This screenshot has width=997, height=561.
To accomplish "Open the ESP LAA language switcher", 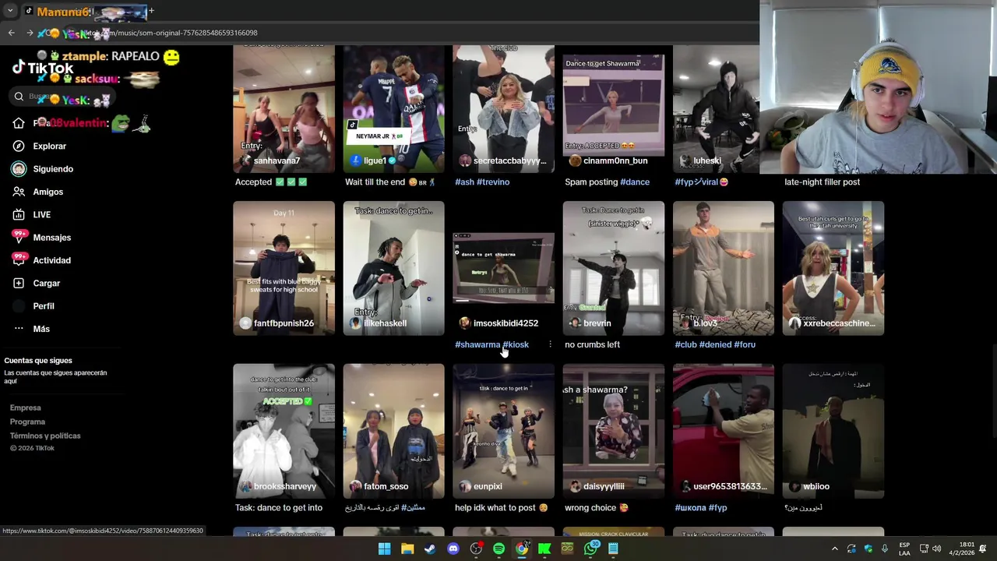I will (x=904, y=549).
